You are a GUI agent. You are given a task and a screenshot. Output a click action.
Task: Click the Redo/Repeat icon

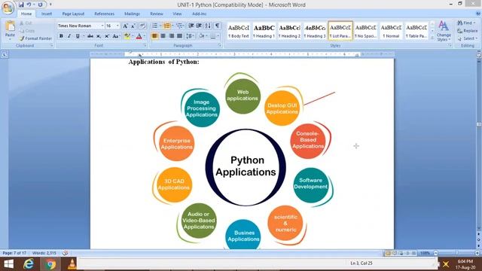point(40,5)
